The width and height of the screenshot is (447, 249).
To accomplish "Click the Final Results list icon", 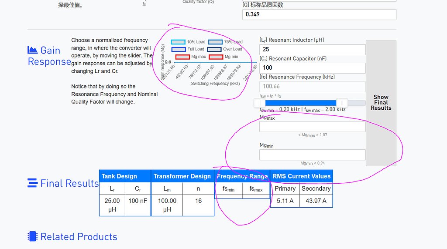I will (x=32, y=183).
